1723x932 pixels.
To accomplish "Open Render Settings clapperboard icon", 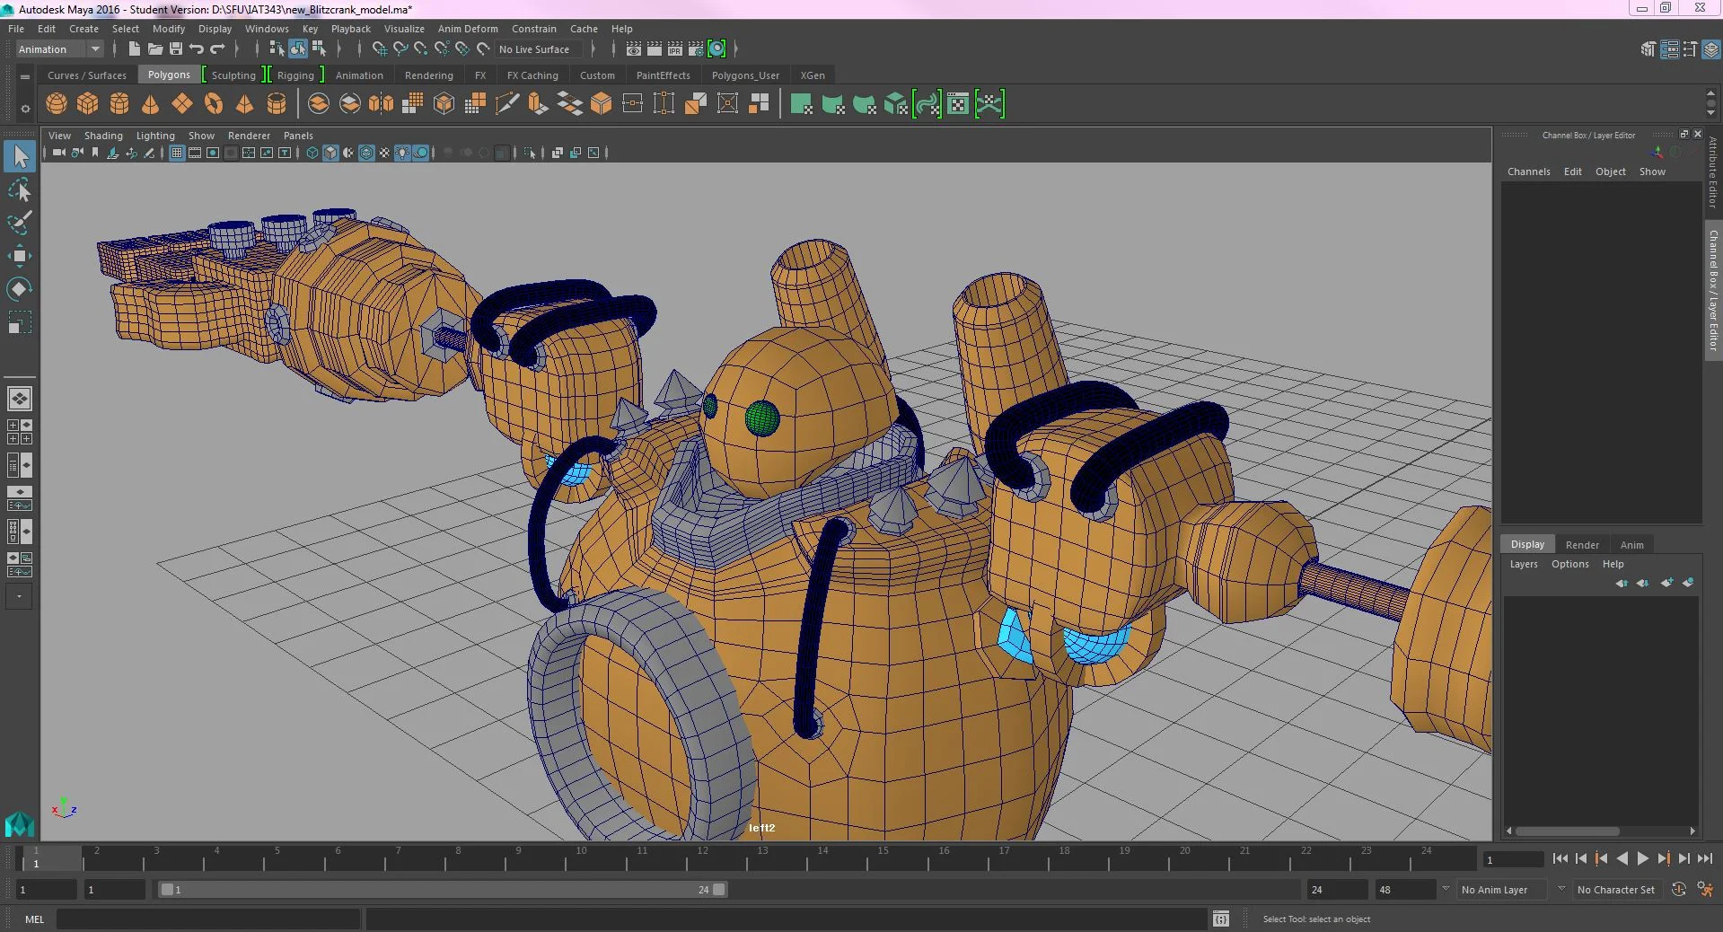I will [695, 48].
